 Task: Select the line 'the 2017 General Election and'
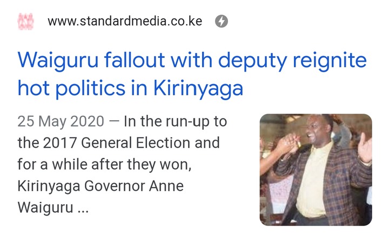118,143
